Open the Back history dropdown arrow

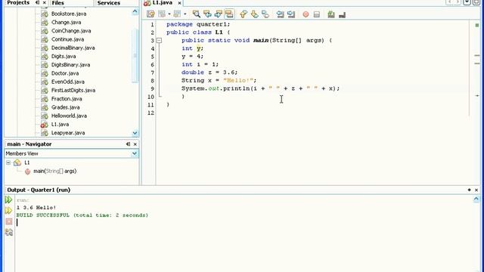pyautogui.click(x=169, y=14)
